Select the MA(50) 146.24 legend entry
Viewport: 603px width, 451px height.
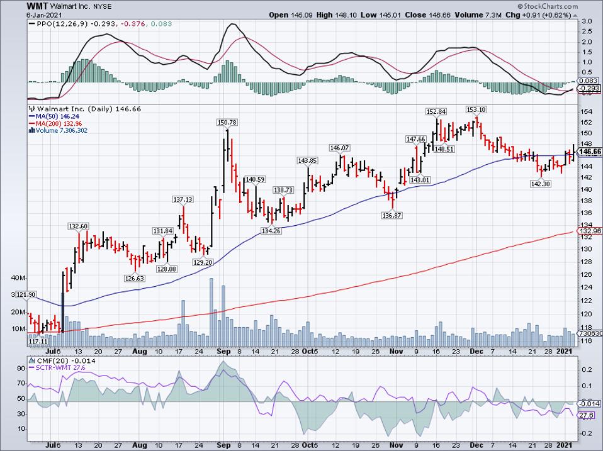[x=59, y=116]
